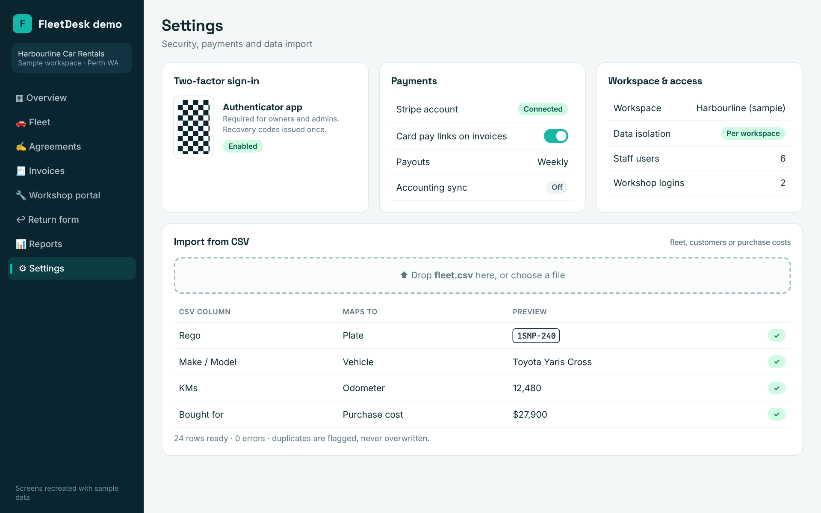The width and height of the screenshot is (821, 513).
Task: Click the Toyota Yaris Cross preview cell
Action: coord(552,362)
